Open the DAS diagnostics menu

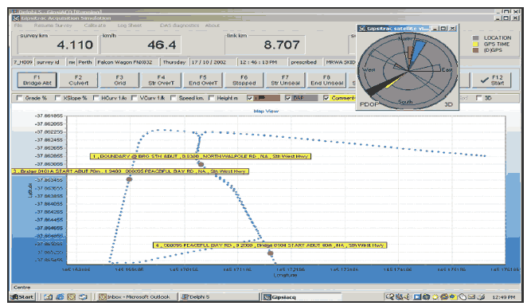pos(179,25)
